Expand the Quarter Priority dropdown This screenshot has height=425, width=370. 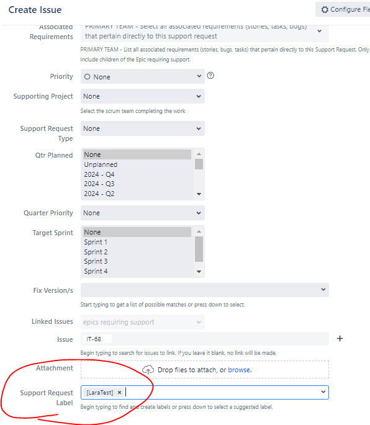(x=143, y=213)
